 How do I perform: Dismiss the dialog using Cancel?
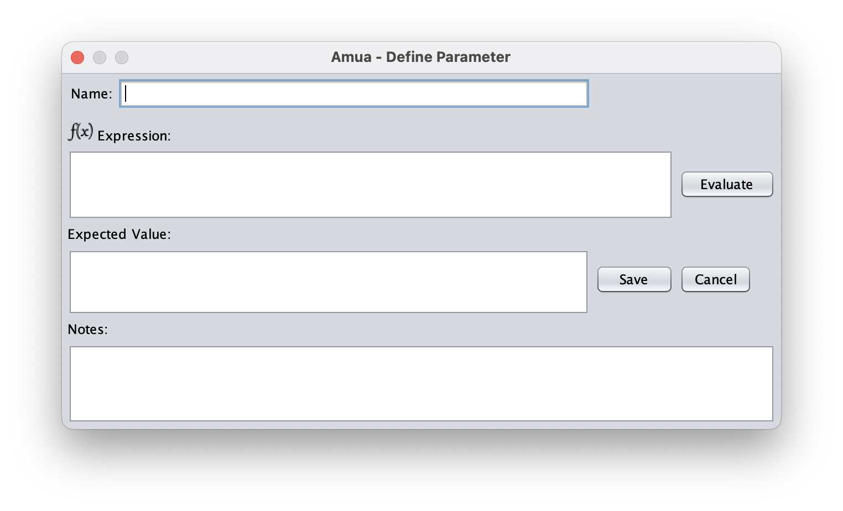tap(715, 279)
